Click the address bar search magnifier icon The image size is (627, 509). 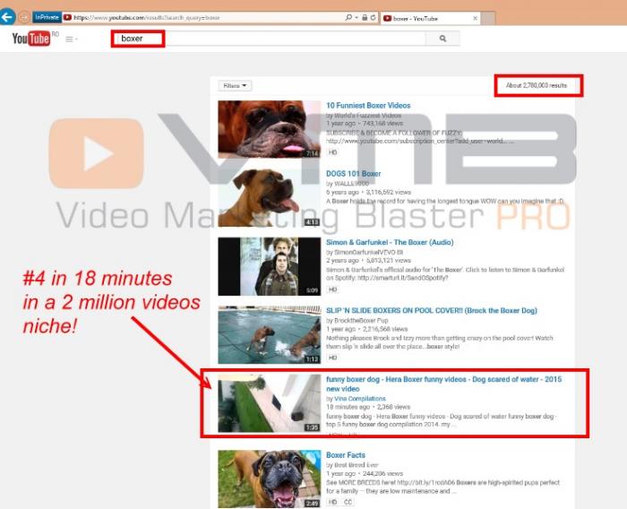(348, 18)
